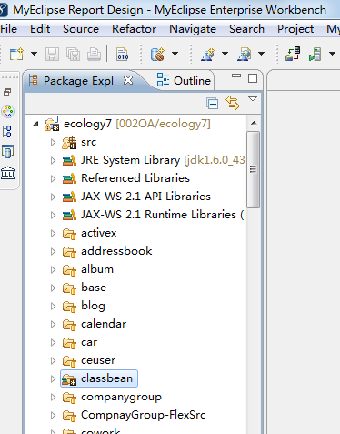Click the Package Explorer vertical scrollbar thumb
340x434 pixels.
click(x=254, y=169)
